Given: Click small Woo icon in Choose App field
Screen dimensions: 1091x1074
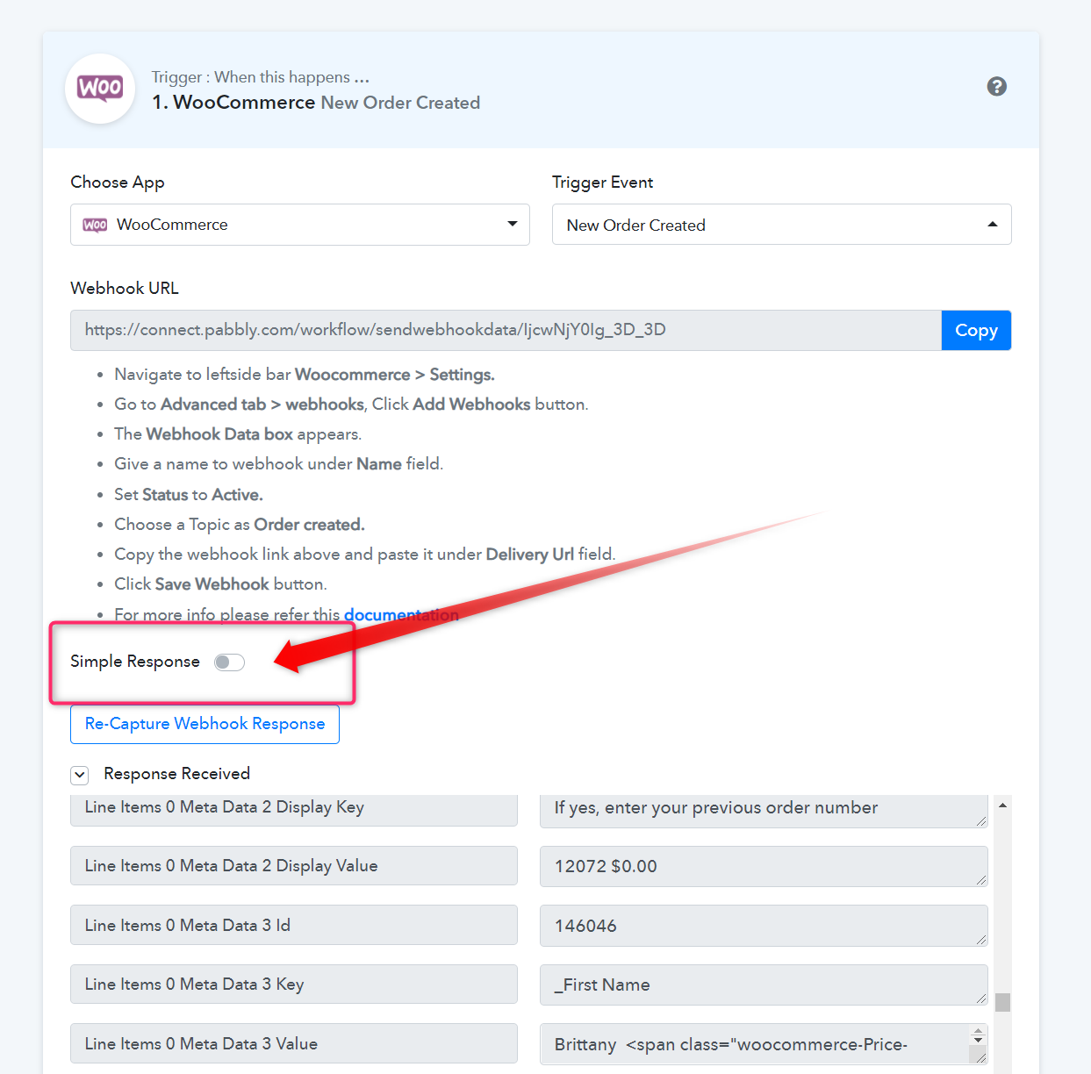Looking at the screenshot, I should coord(95,225).
